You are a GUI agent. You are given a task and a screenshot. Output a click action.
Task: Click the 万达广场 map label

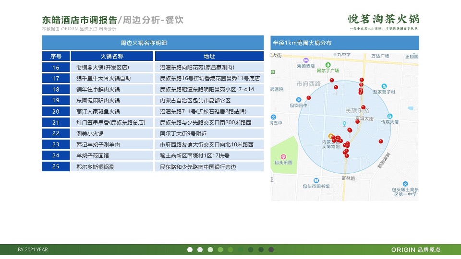[x=380, y=56]
